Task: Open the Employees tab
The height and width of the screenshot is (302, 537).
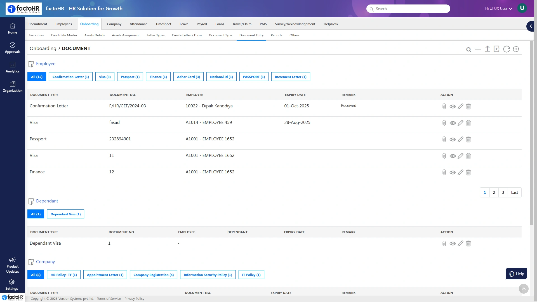Action: [63, 24]
